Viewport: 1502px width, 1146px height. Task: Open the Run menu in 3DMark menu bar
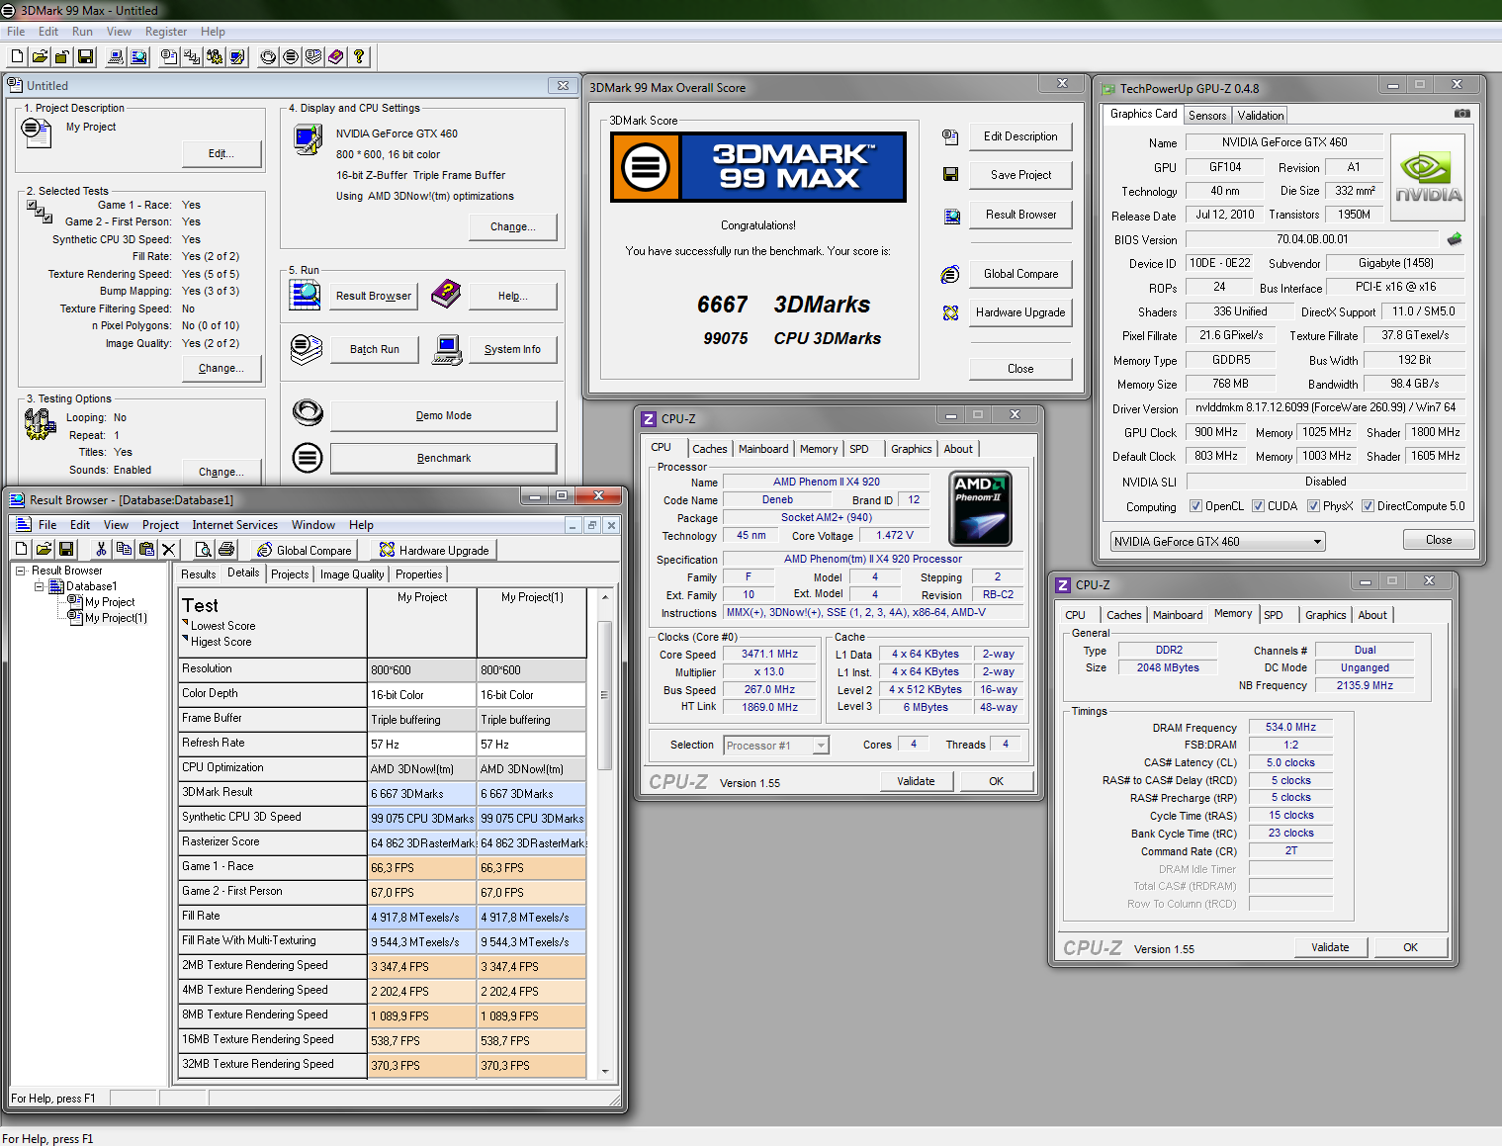coord(82,32)
